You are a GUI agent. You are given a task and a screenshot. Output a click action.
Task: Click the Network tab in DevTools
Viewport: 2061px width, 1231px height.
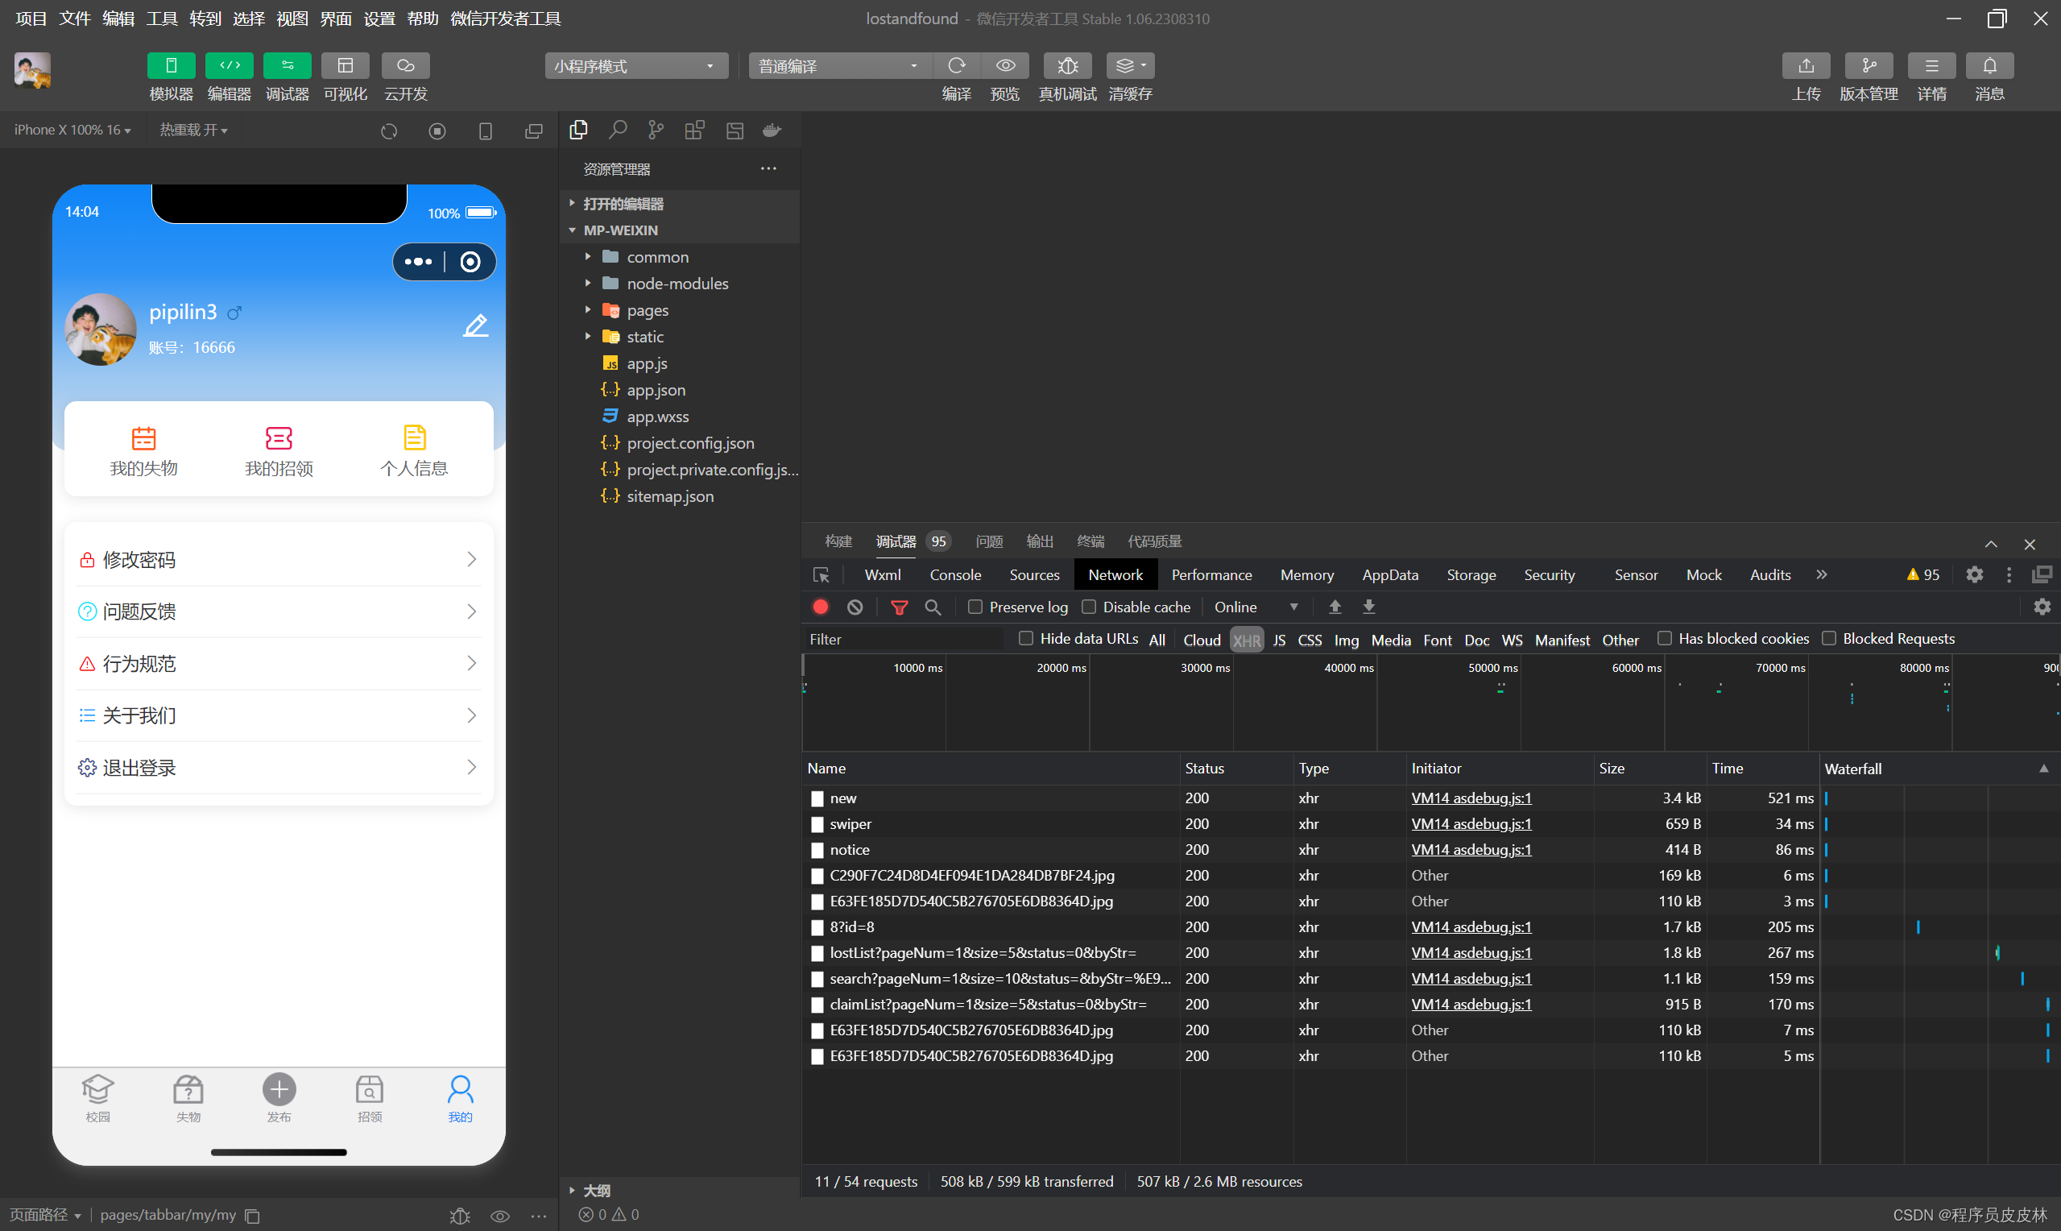point(1115,574)
